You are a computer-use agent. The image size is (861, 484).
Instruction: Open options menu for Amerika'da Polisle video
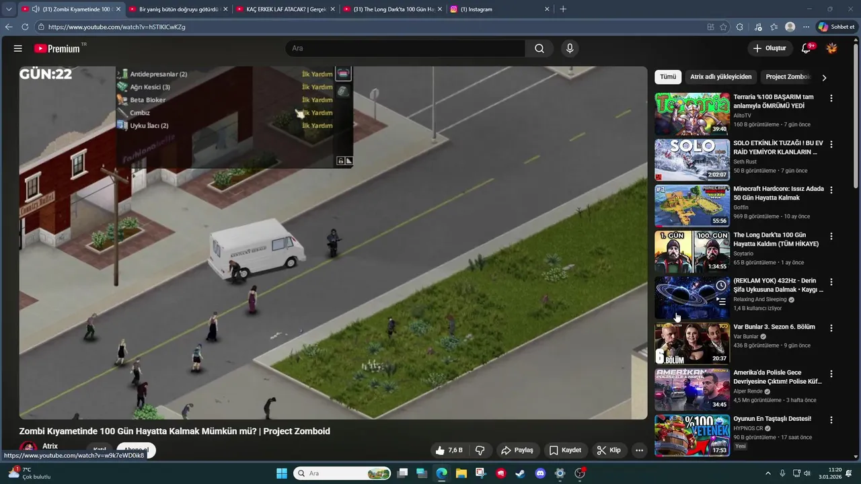831,374
